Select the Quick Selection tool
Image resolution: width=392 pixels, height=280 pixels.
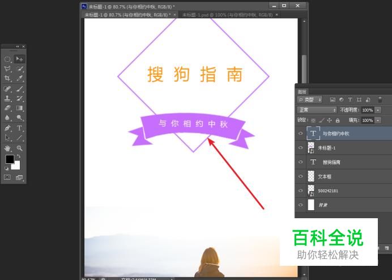(19, 69)
